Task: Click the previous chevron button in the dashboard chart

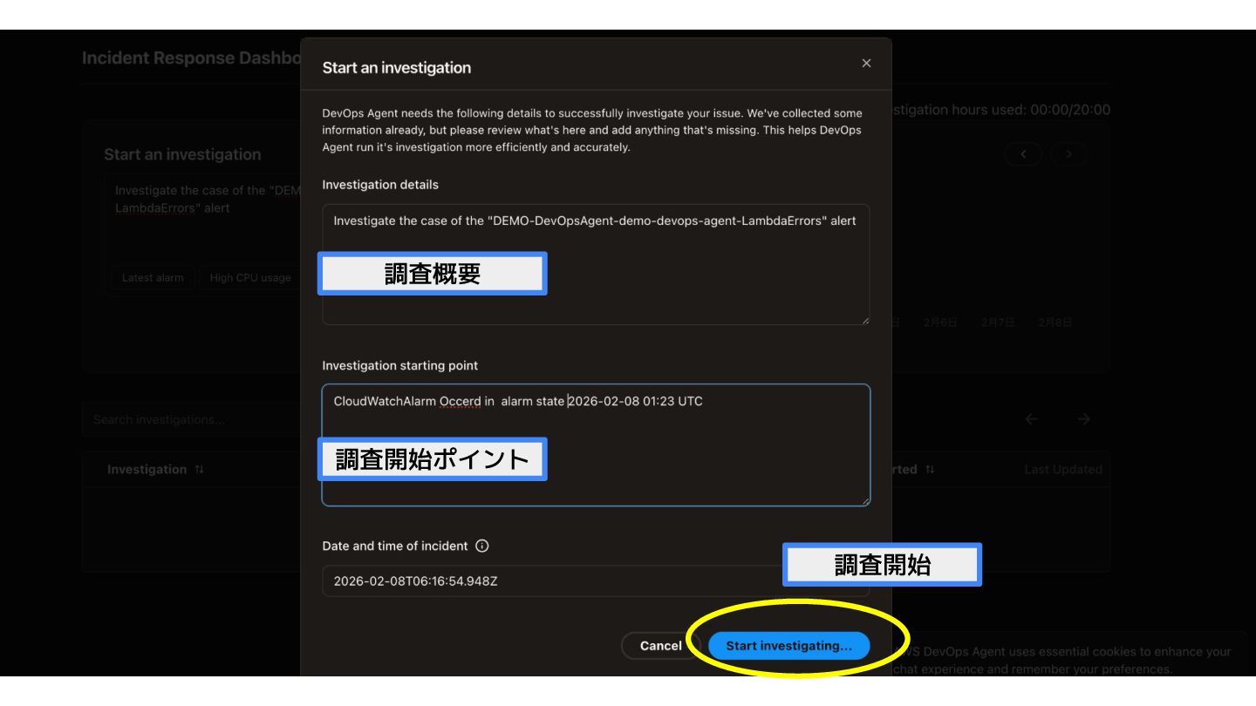Action: coord(1024,154)
